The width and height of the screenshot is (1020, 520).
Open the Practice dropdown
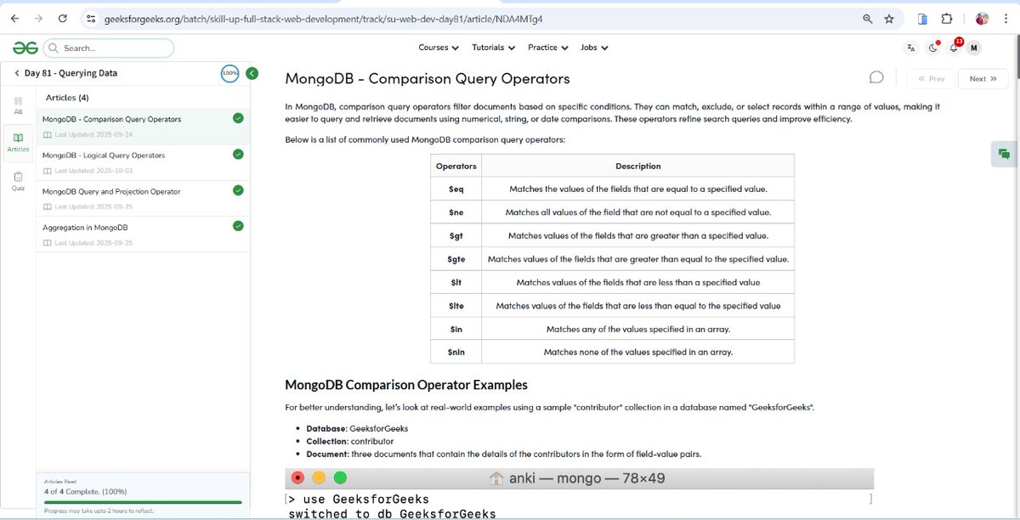coord(548,48)
